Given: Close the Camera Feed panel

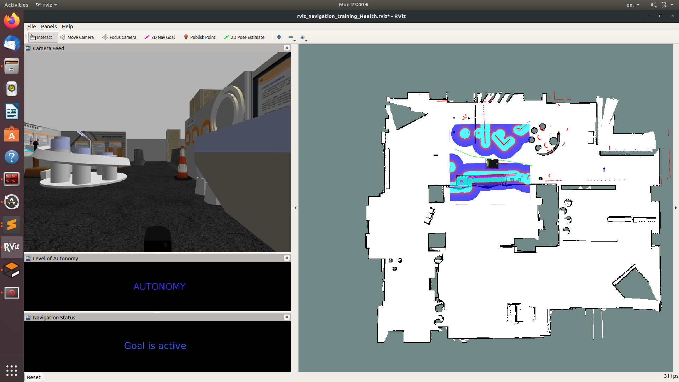Looking at the screenshot, I should tap(287, 48).
